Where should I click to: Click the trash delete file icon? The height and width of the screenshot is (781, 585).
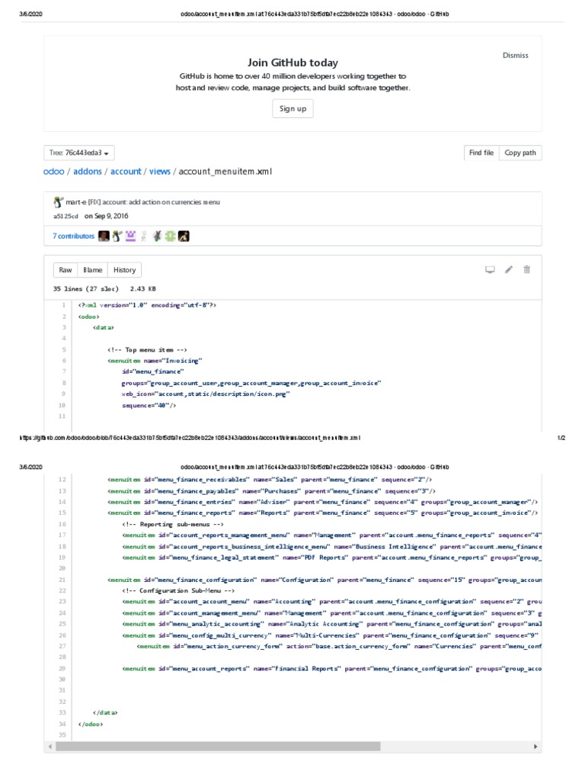(x=527, y=269)
